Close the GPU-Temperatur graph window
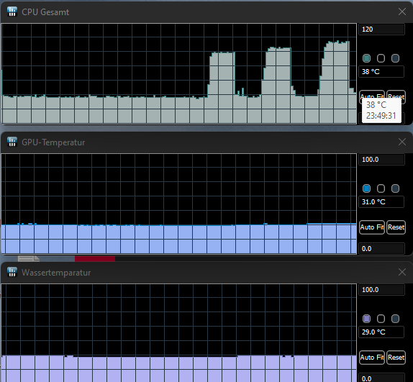 pos(402,142)
